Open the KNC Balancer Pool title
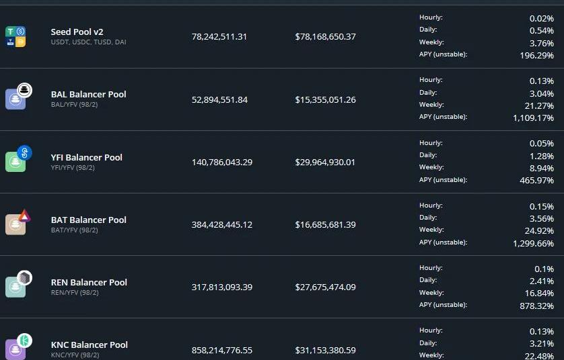The width and height of the screenshot is (564, 360). [x=90, y=345]
